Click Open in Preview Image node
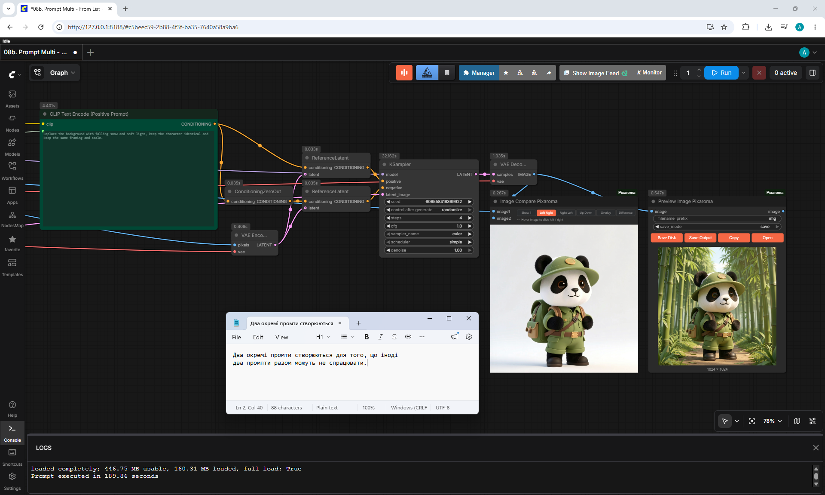 coord(767,238)
